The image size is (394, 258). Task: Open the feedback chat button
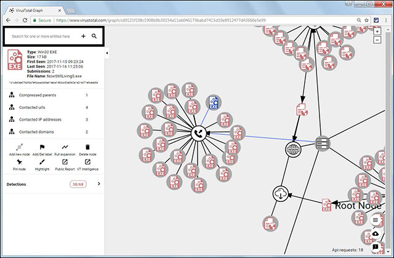point(376,247)
